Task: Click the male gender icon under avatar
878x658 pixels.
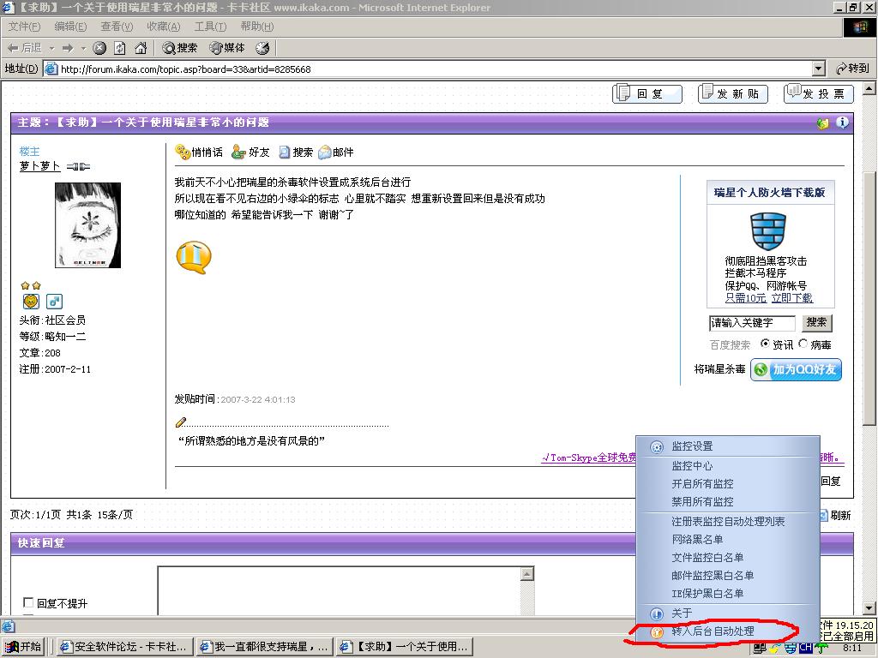Action: pos(54,302)
